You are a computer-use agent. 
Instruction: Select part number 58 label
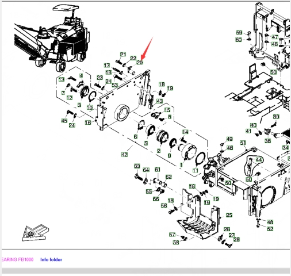(x=176, y=243)
